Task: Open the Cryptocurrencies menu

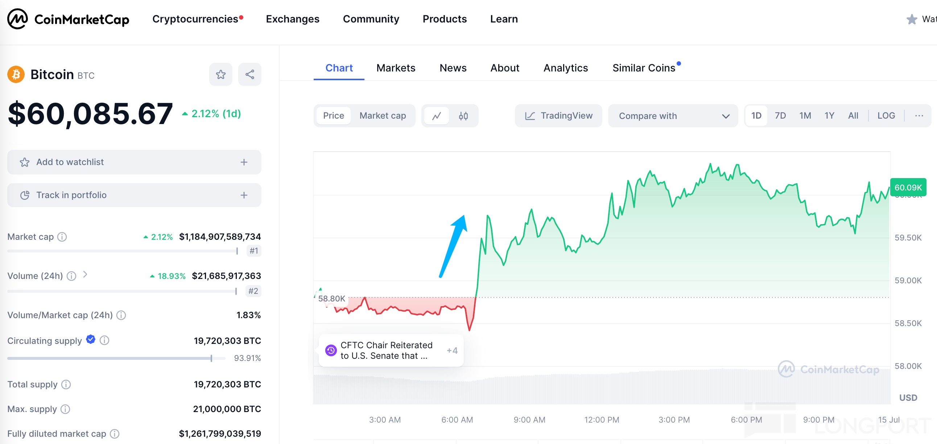Action: point(195,19)
